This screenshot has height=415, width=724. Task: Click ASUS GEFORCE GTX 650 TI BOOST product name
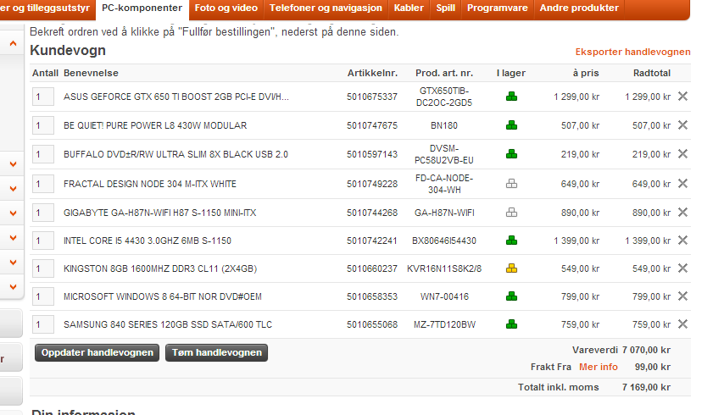point(176,97)
